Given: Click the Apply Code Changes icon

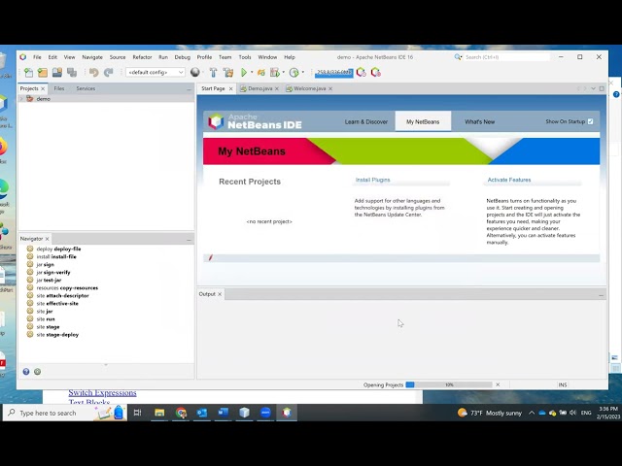Looking at the screenshot, I should (x=261, y=72).
